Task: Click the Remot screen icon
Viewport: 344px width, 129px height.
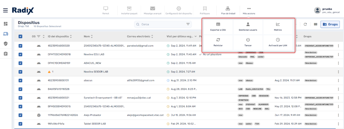Action: coord(105,9)
